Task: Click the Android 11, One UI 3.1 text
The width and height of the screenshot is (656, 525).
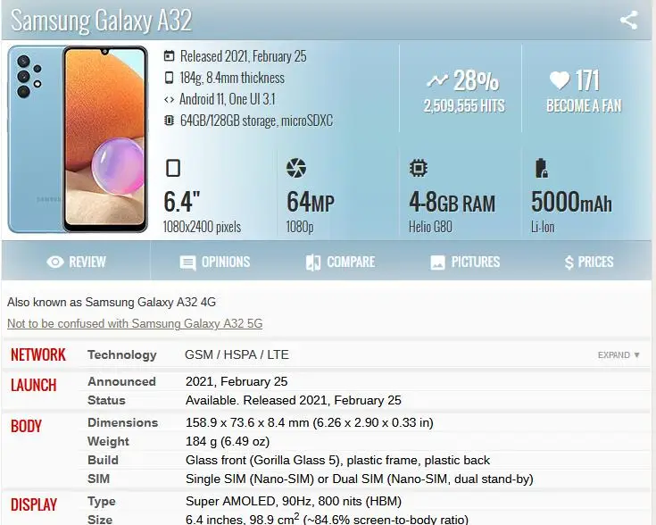Action: coord(228,99)
